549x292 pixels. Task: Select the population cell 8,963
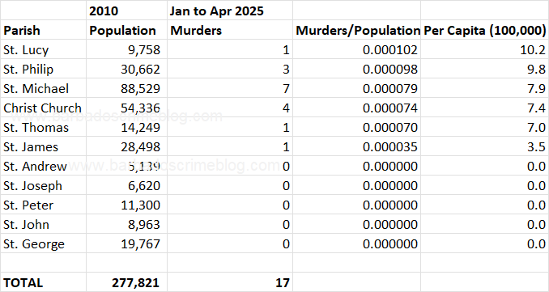[126, 224]
